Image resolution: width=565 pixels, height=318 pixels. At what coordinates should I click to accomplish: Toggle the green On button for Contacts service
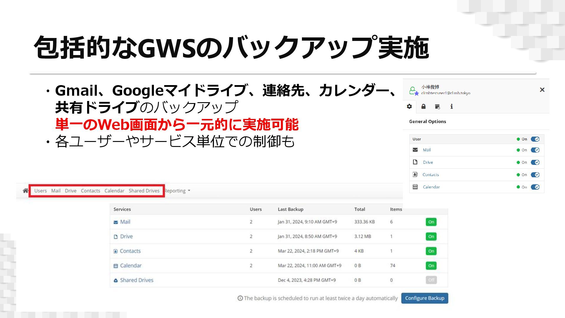click(x=431, y=251)
